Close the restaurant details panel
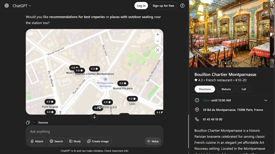The image size is (275, 154). point(266,6)
